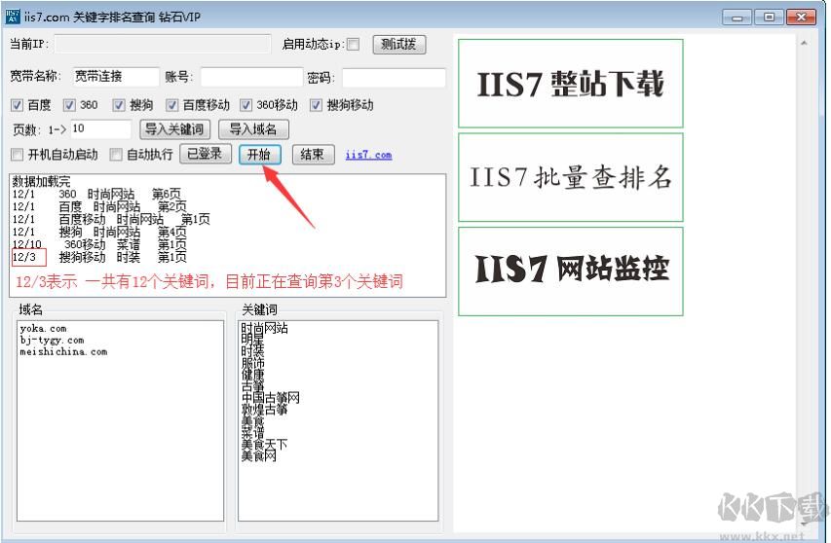The width and height of the screenshot is (831, 543).
Task: Toggle the 搜狗 checkbox
Action: click(x=119, y=105)
